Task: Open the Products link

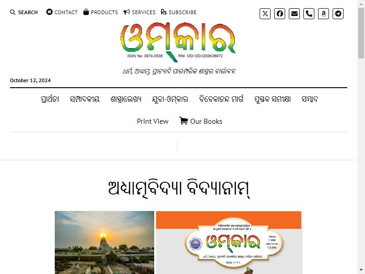Action: (x=100, y=12)
